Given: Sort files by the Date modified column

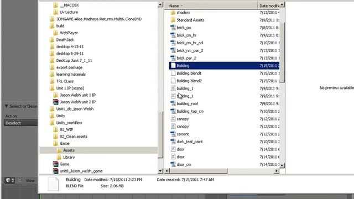Looking at the screenshot, I should click(x=269, y=6).
